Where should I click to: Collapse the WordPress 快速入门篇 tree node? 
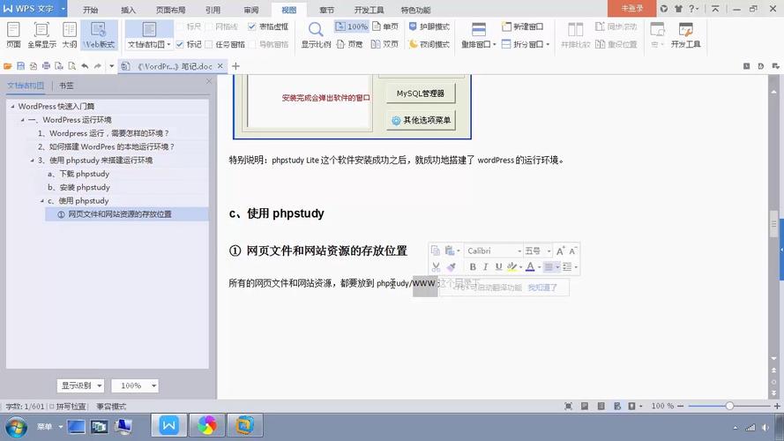(13, 107)
